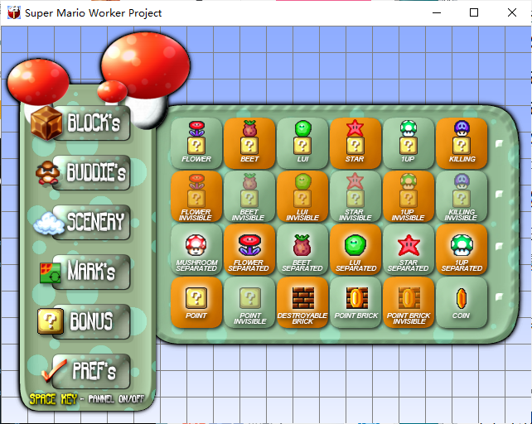Open the BUDDIE's category
The image size is (532, 424).
click(x=83, y=172)
